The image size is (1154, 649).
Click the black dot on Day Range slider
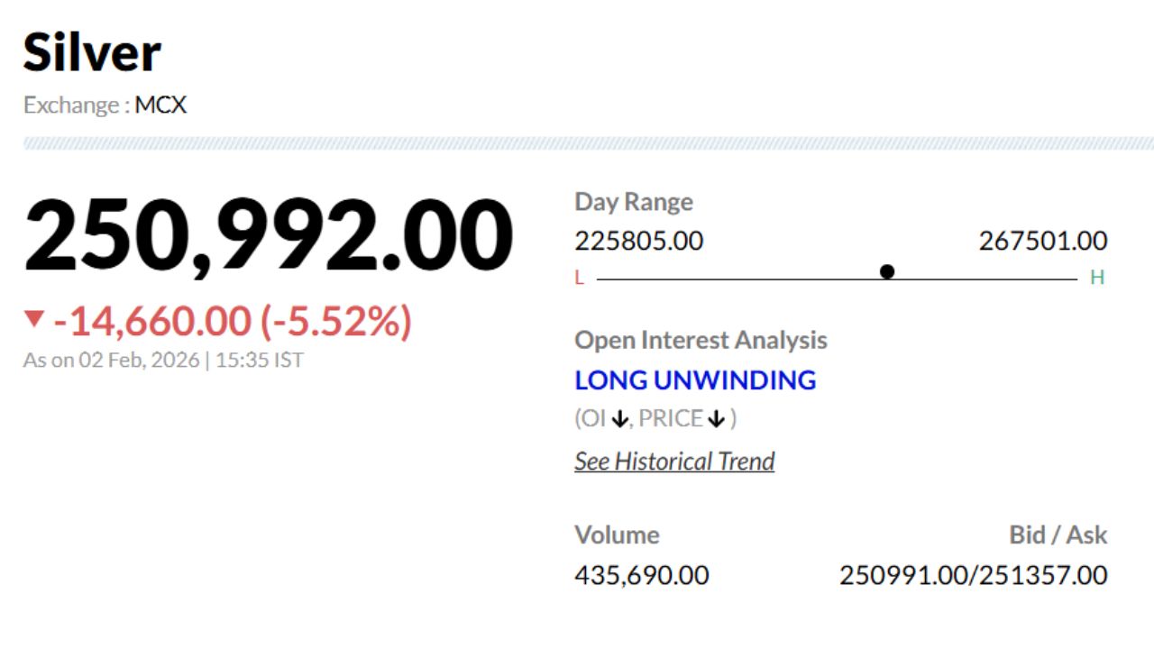(887, 271)
